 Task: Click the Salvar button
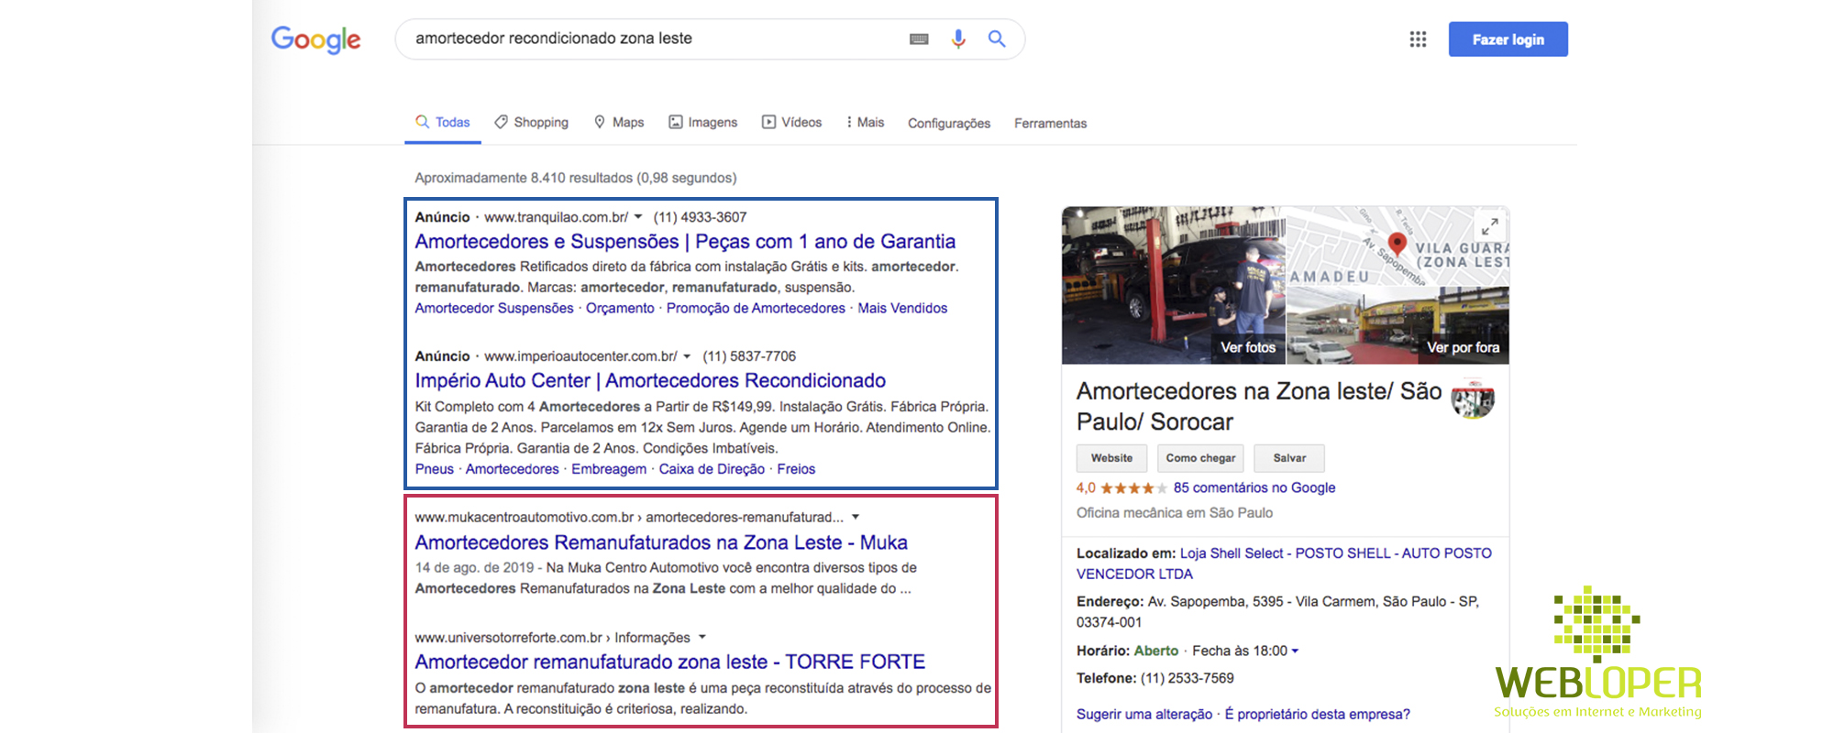pyautogui.click(x=1289, y=458)
